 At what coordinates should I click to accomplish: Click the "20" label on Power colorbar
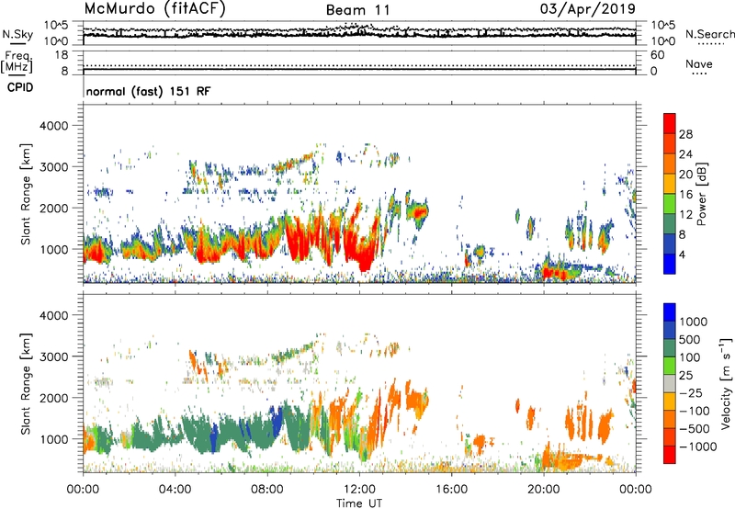(x=685, y=175)
